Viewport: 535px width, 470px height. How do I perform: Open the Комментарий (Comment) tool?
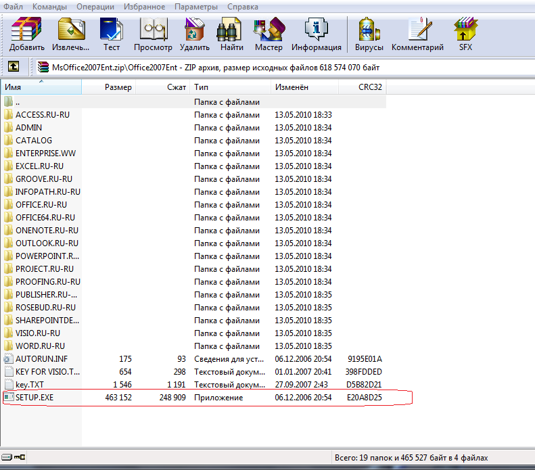419,29
